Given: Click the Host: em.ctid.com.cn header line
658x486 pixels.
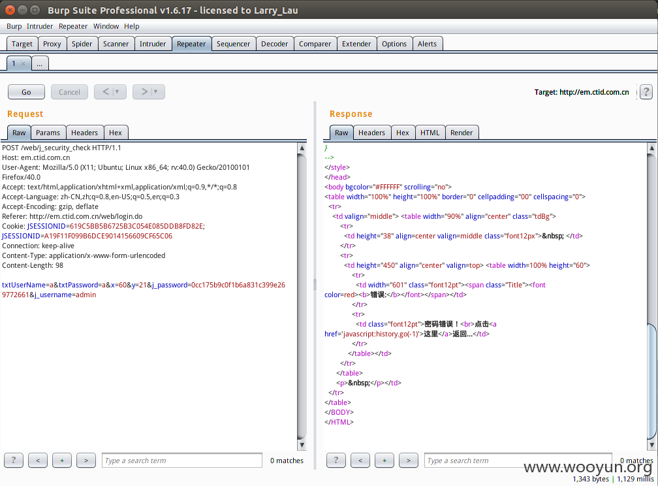Looking at the screenshot, I should pos(36,157).
